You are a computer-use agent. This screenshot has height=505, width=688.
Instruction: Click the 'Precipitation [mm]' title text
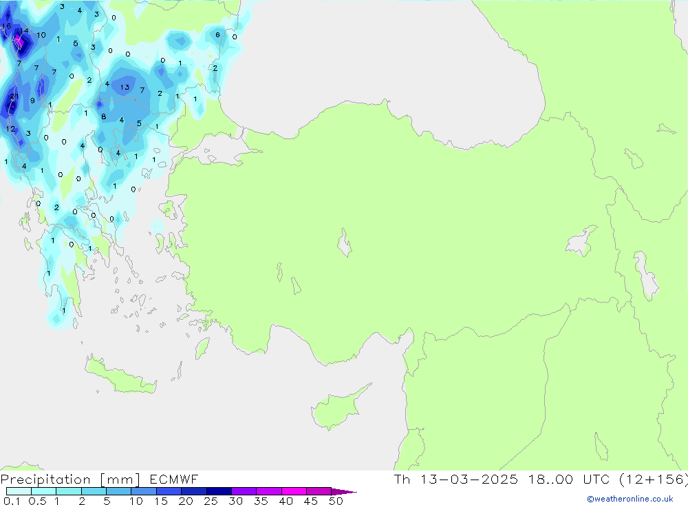click(70, 480)
